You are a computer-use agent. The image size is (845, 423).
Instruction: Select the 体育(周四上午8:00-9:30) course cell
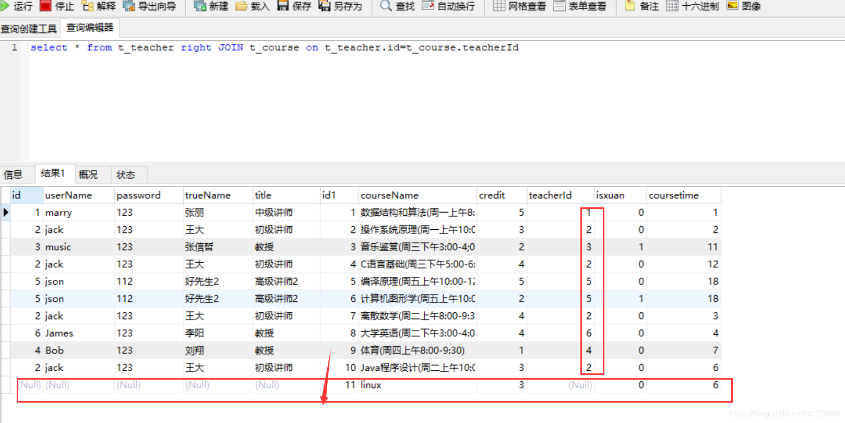click(x=418, y=350)
